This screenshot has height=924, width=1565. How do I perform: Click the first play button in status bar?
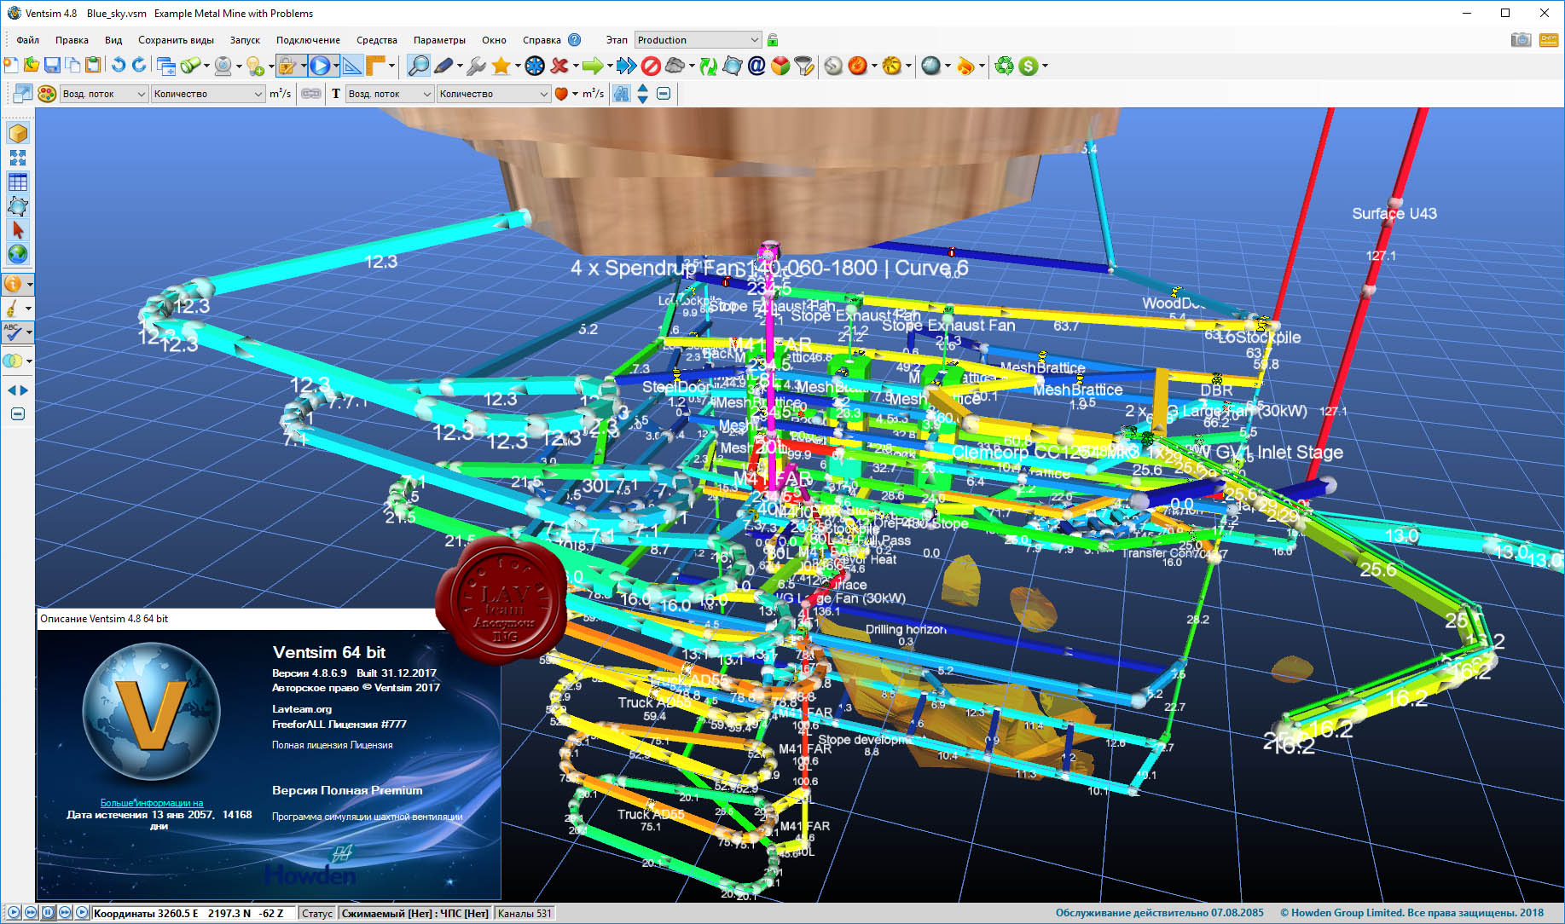pos(13,912)
